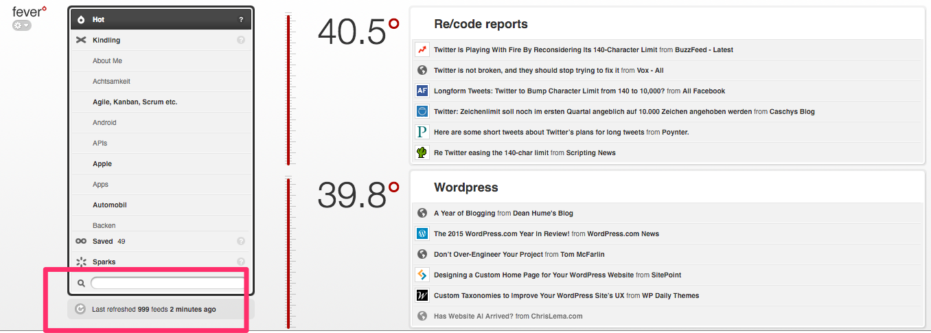The height and width of the screenshot is (333, 931).
Task: Open the Wordpress heading
Action: coord(466,187)
